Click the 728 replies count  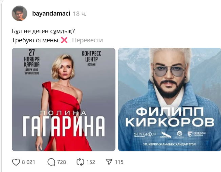pos(62,162)
